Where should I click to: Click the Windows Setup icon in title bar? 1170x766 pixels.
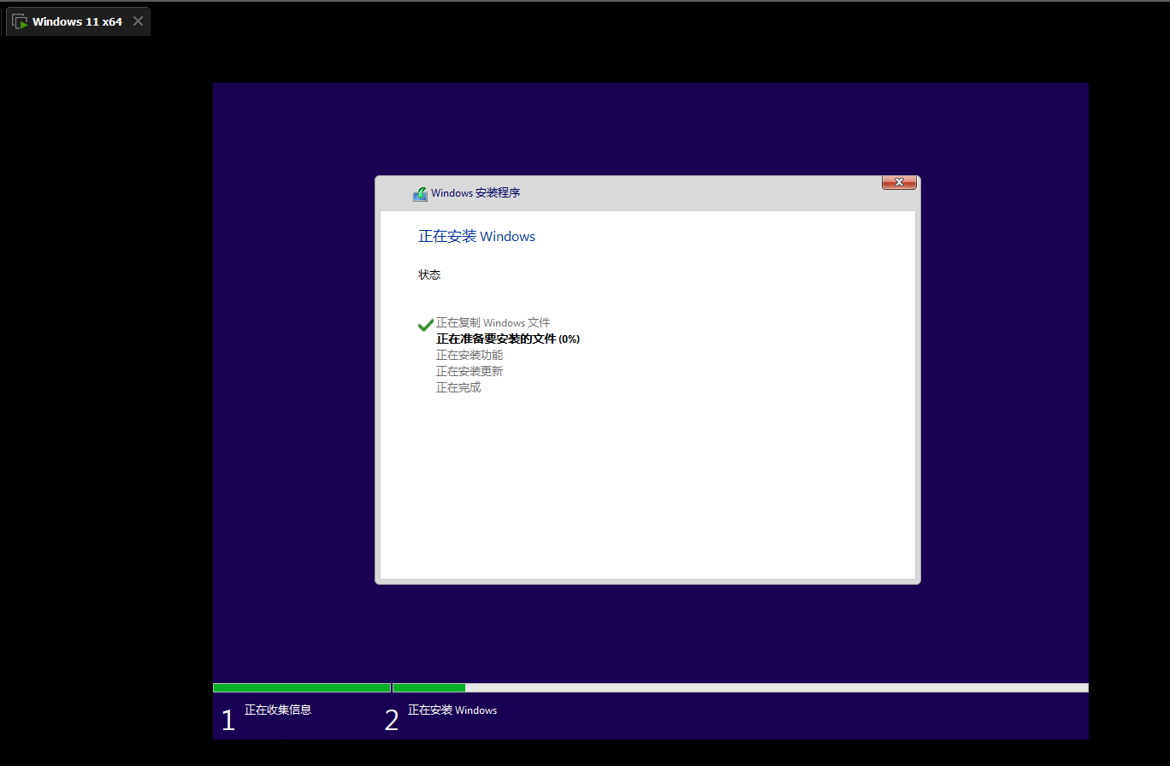click(419, 194)
